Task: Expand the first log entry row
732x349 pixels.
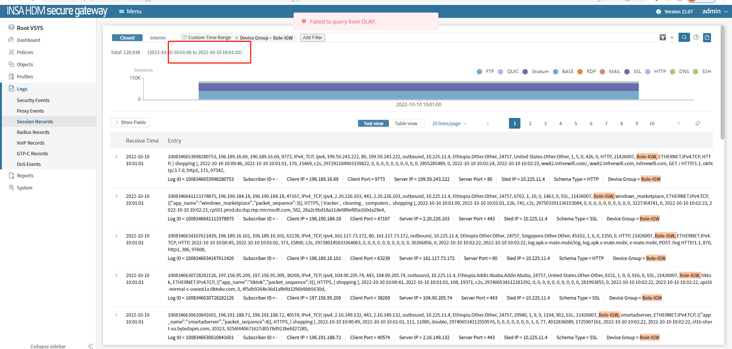Action: 116,156
